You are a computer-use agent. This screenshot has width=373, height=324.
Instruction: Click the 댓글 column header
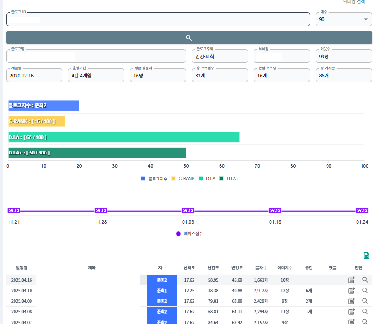click(x=332, y=268)
